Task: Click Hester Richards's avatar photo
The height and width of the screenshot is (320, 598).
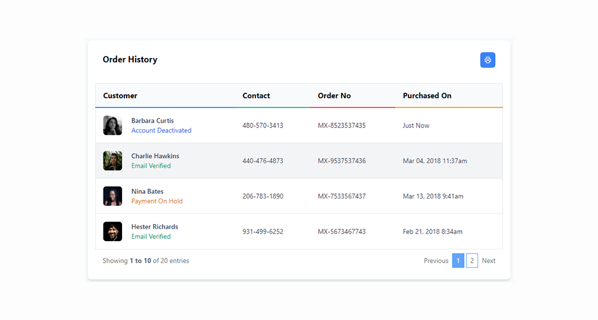Action: point(112,231)
